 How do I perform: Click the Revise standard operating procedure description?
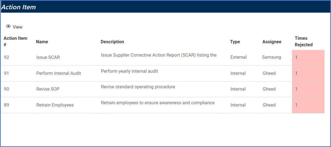(138, 87)
